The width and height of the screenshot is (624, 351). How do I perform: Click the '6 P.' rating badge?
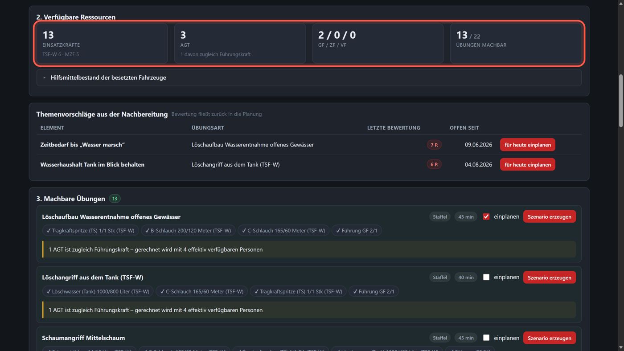tap(434, 164)
